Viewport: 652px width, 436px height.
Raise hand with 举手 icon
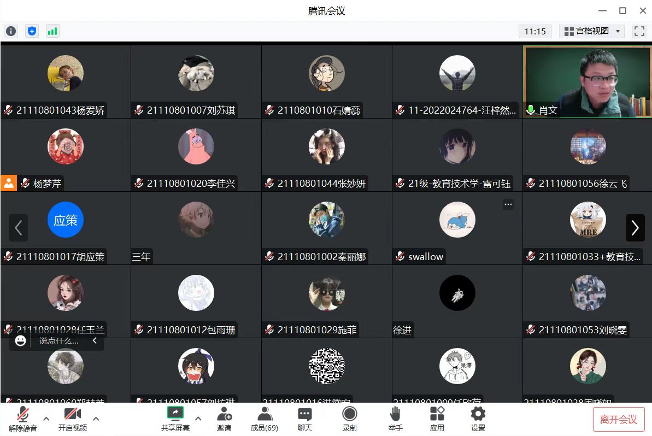[x=395, y=419]
